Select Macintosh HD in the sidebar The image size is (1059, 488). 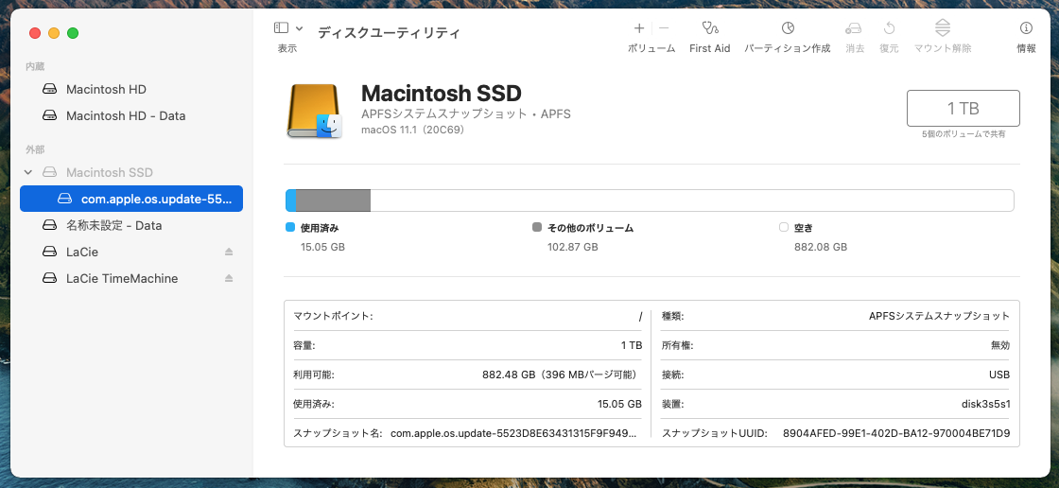coord(131,89)
